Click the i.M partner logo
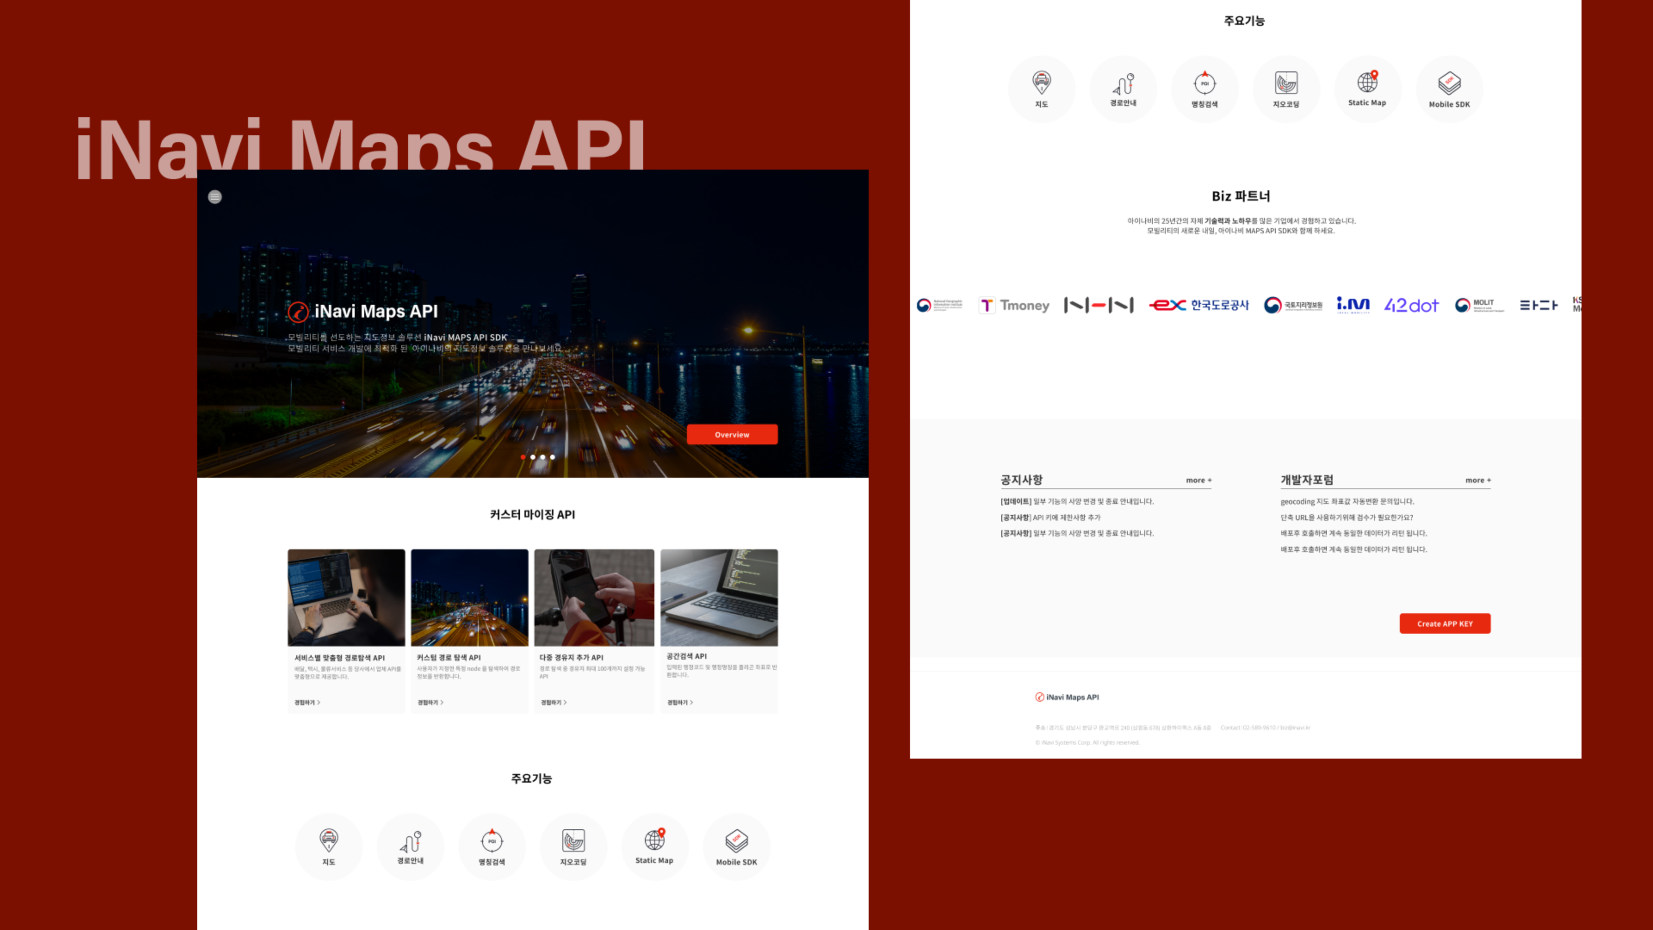The height and width of the screenshot is (930, 1653). click(x=1353, y=305)
